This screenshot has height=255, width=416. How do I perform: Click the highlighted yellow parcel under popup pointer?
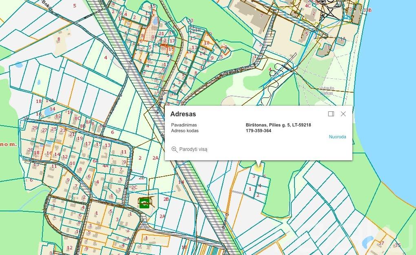[258, 167]
